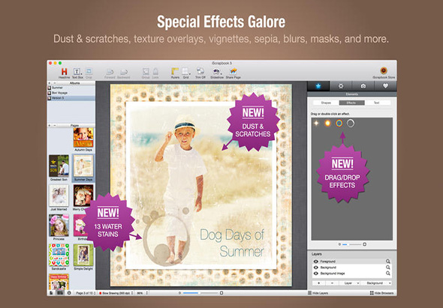Switch to the camera photos tab

pyautogui.click(x=363, y=86)
